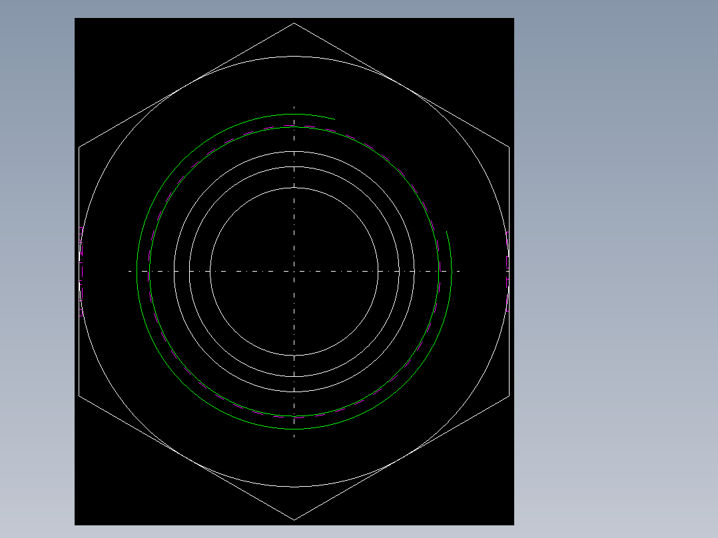Click the large chamfer circle
The image size is (718, 538).
click(295, 57)
